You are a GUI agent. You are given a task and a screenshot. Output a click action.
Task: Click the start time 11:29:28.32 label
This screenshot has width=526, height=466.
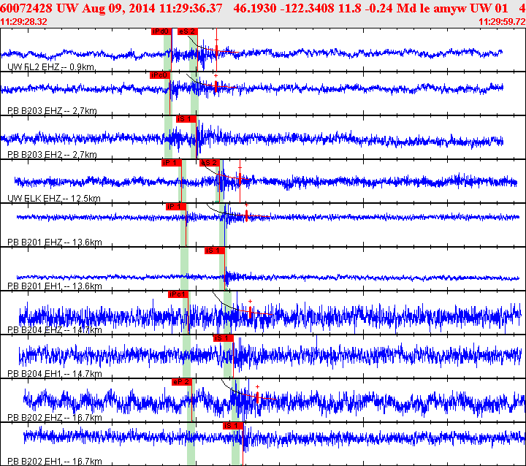click(24, 22)
